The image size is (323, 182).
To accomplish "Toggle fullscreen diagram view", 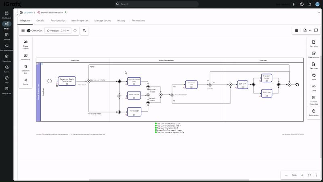I will (309, 175).
